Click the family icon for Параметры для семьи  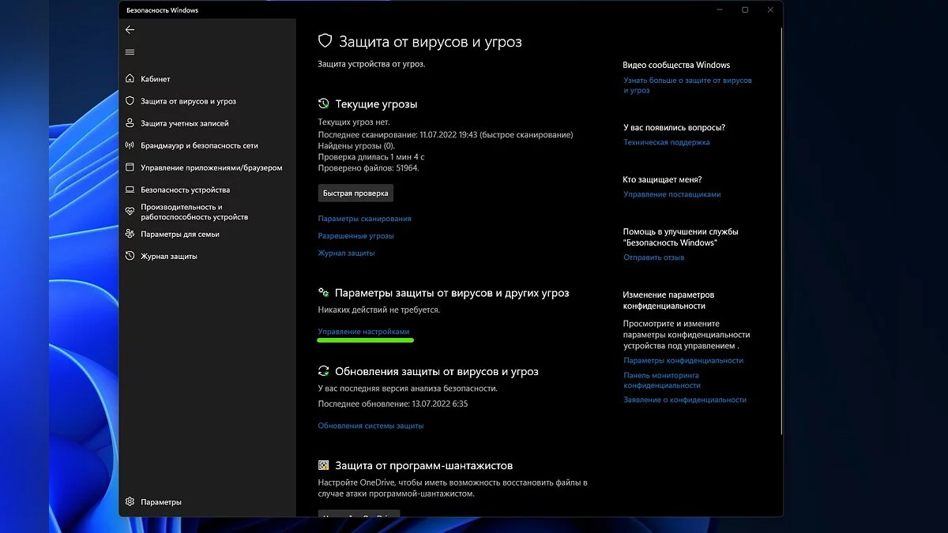tap(130, 234)
